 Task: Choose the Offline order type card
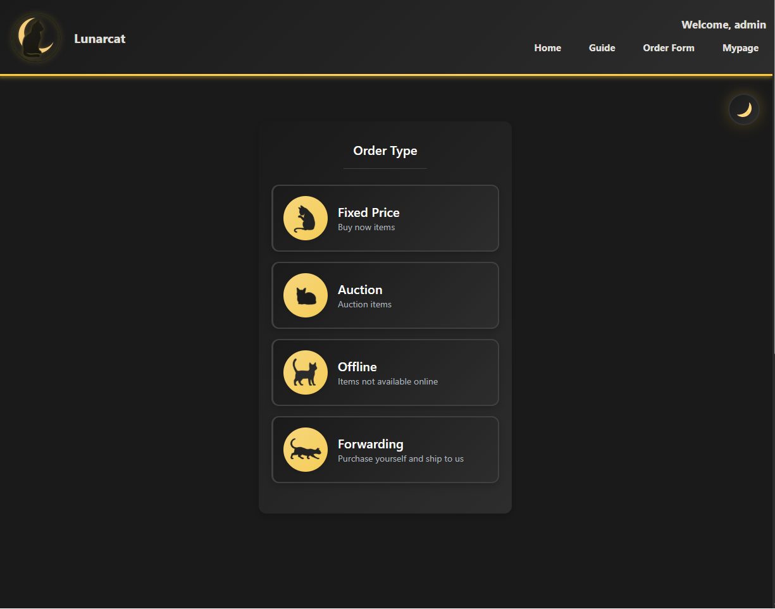[385, 372]
